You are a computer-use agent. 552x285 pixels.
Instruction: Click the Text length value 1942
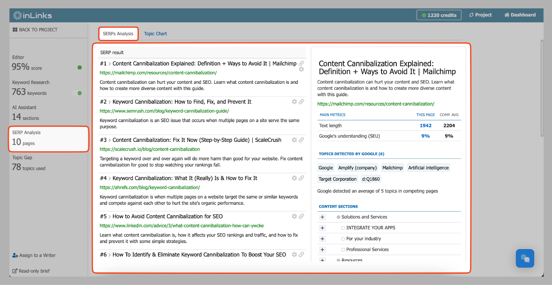coord(425,125)
